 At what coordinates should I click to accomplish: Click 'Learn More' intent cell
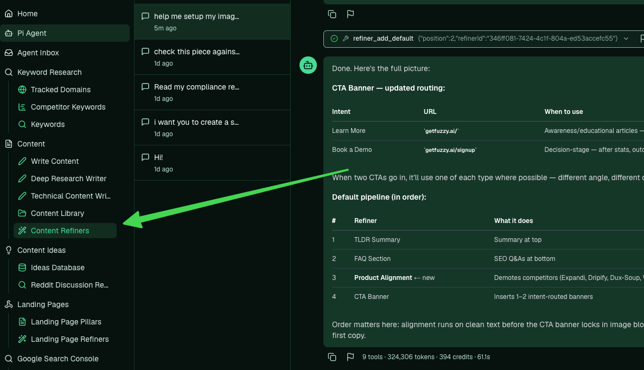[x=348, y=131]
